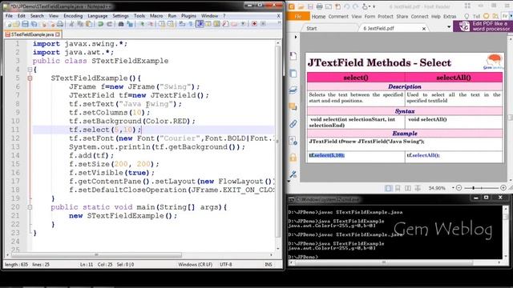Click the Open file icon in Notepad++
The image size is (513, 288).
16,24
